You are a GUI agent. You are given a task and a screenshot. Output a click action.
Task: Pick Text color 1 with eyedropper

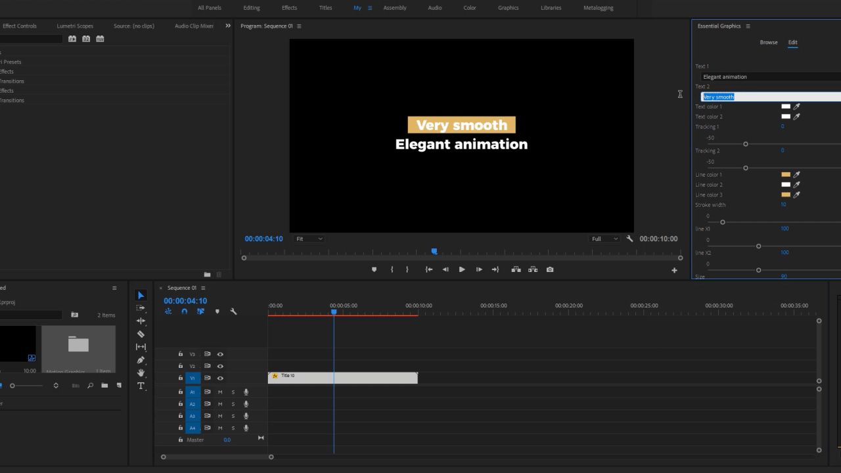click(x=797, y=106)
